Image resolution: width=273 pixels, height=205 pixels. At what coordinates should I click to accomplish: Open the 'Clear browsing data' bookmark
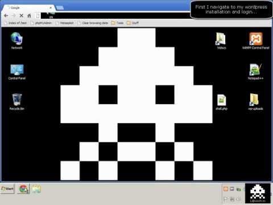(93, 23)
